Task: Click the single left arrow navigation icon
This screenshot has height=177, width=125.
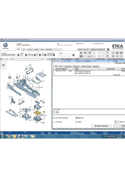Action: tap(121, 56)
